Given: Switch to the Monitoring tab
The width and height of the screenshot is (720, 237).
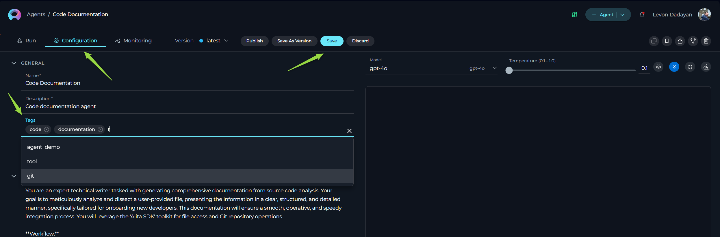Looking at the screenshot, I should (x=133, y=41).
